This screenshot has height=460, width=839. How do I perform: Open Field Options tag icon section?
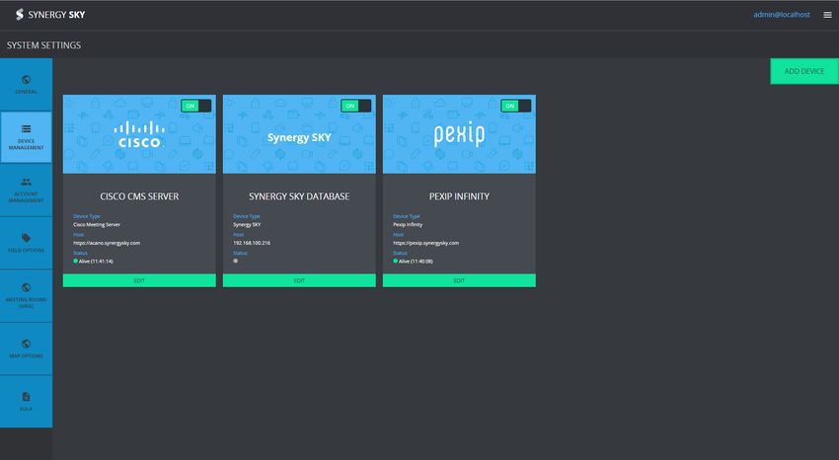coord(27,243)
